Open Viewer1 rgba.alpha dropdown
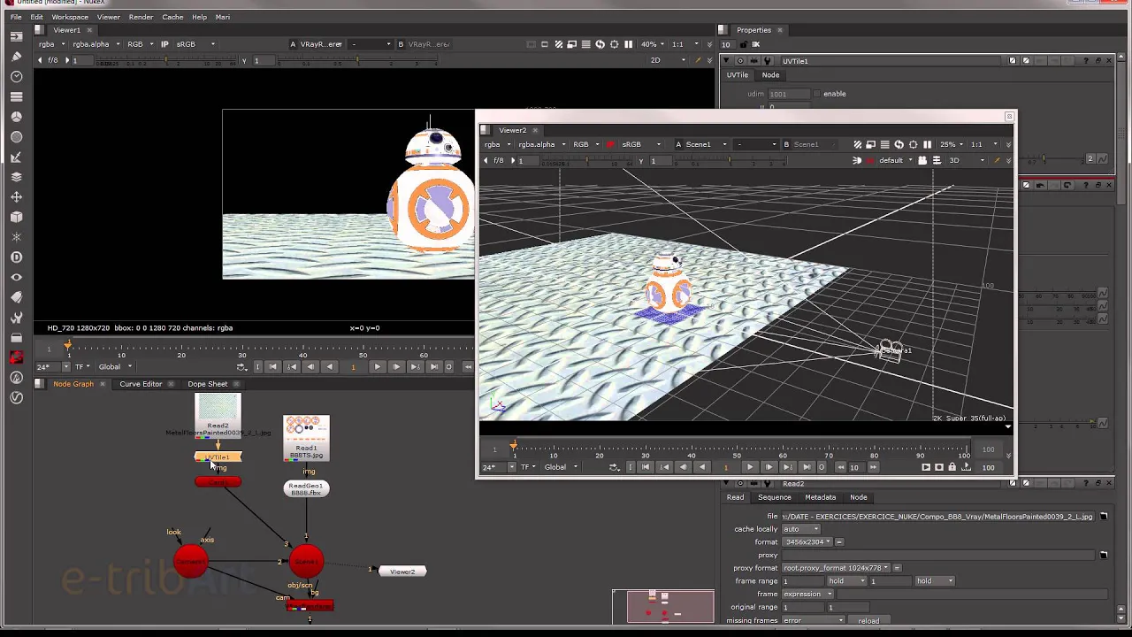Image resolution: width=1132 pixels, height=637 pixels. pyautogui.click(x=96, y=44)
